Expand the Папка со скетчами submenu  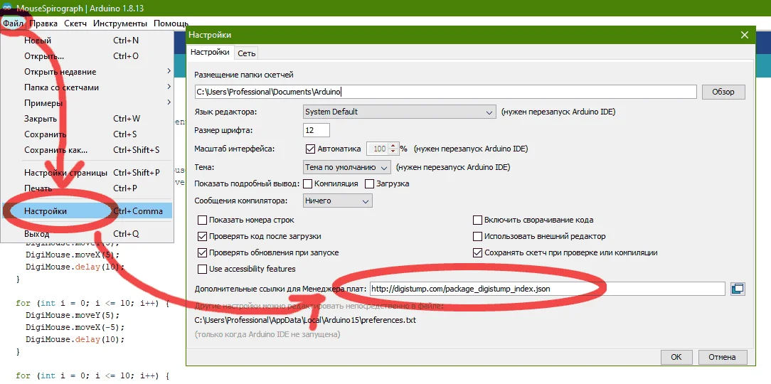87,87
